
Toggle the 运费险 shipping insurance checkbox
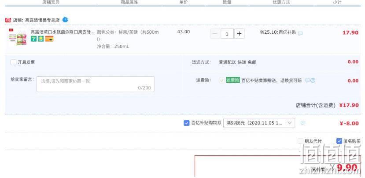221,80
